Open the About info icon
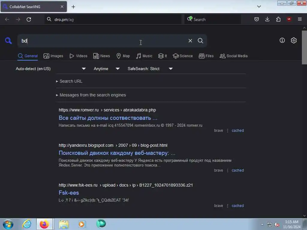 [x=282, y=40]
